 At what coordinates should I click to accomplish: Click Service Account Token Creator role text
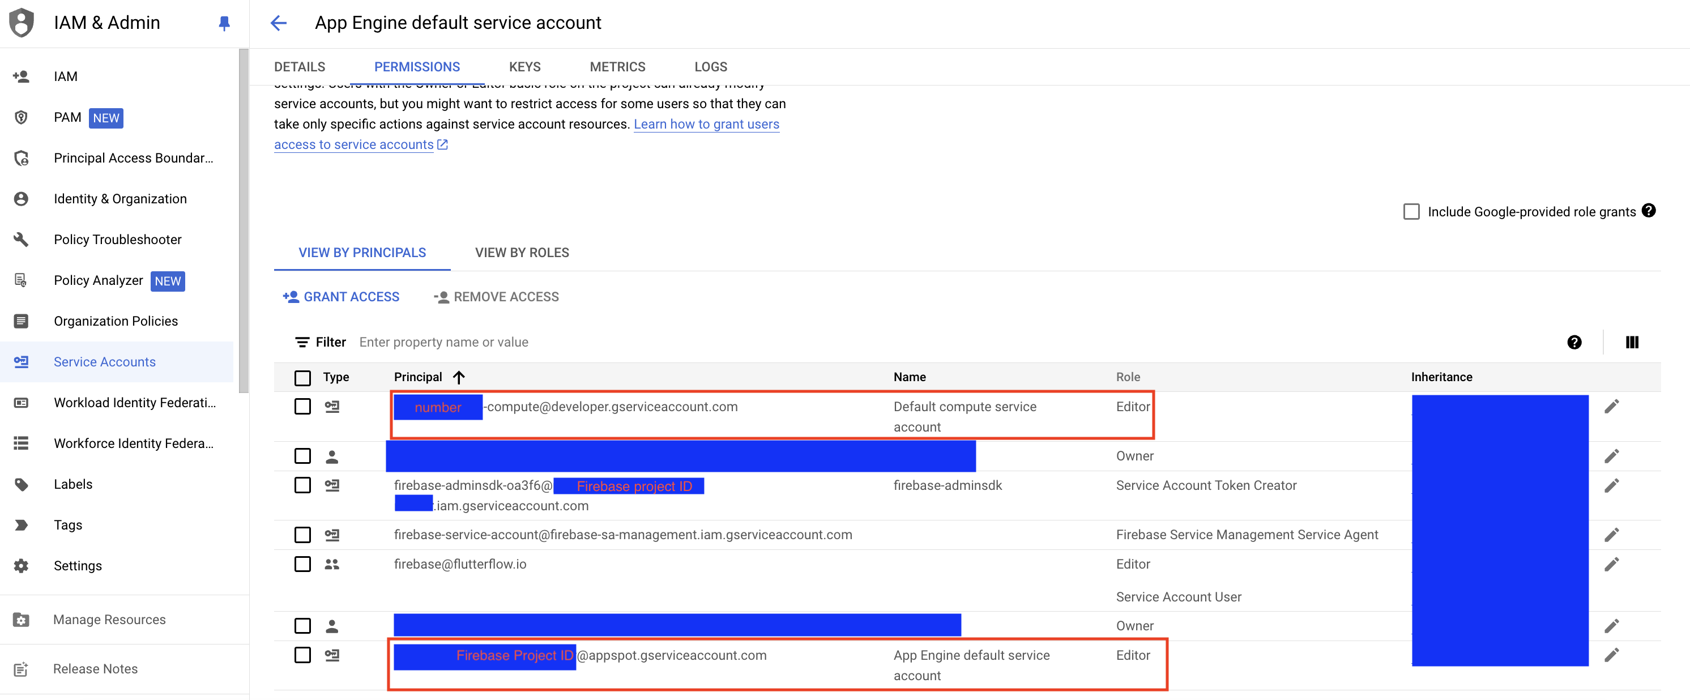1206,485
